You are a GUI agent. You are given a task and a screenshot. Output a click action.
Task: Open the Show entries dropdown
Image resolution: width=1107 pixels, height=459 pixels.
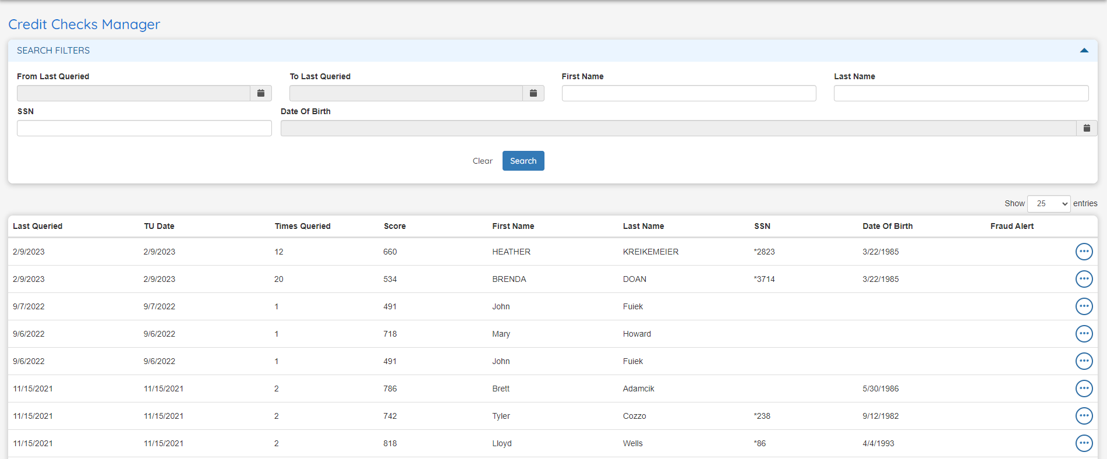point(1049,203)
